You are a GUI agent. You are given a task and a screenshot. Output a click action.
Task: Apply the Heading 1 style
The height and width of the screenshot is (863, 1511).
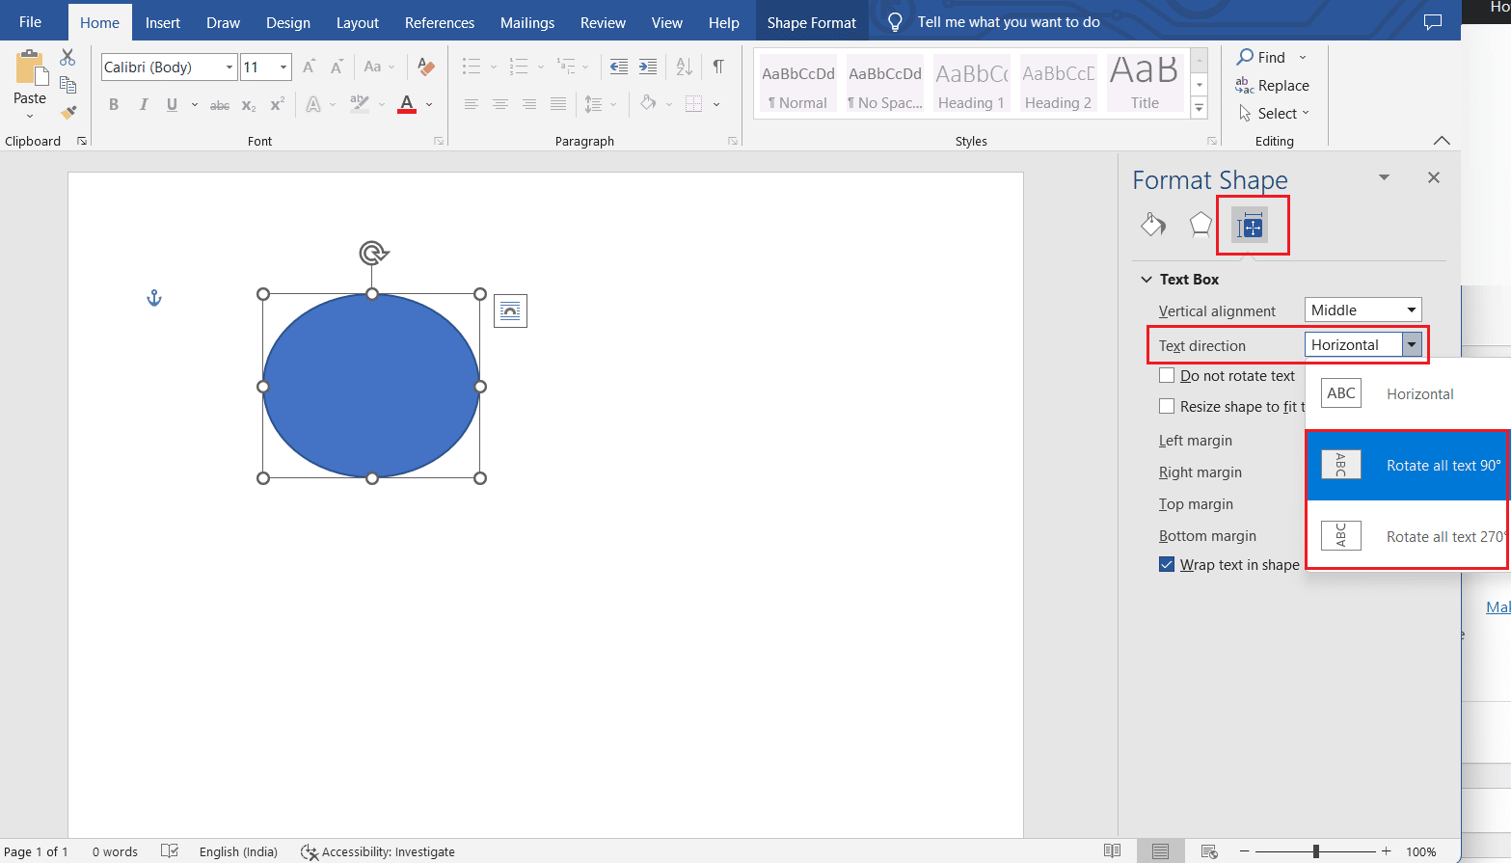coord(971,85)
